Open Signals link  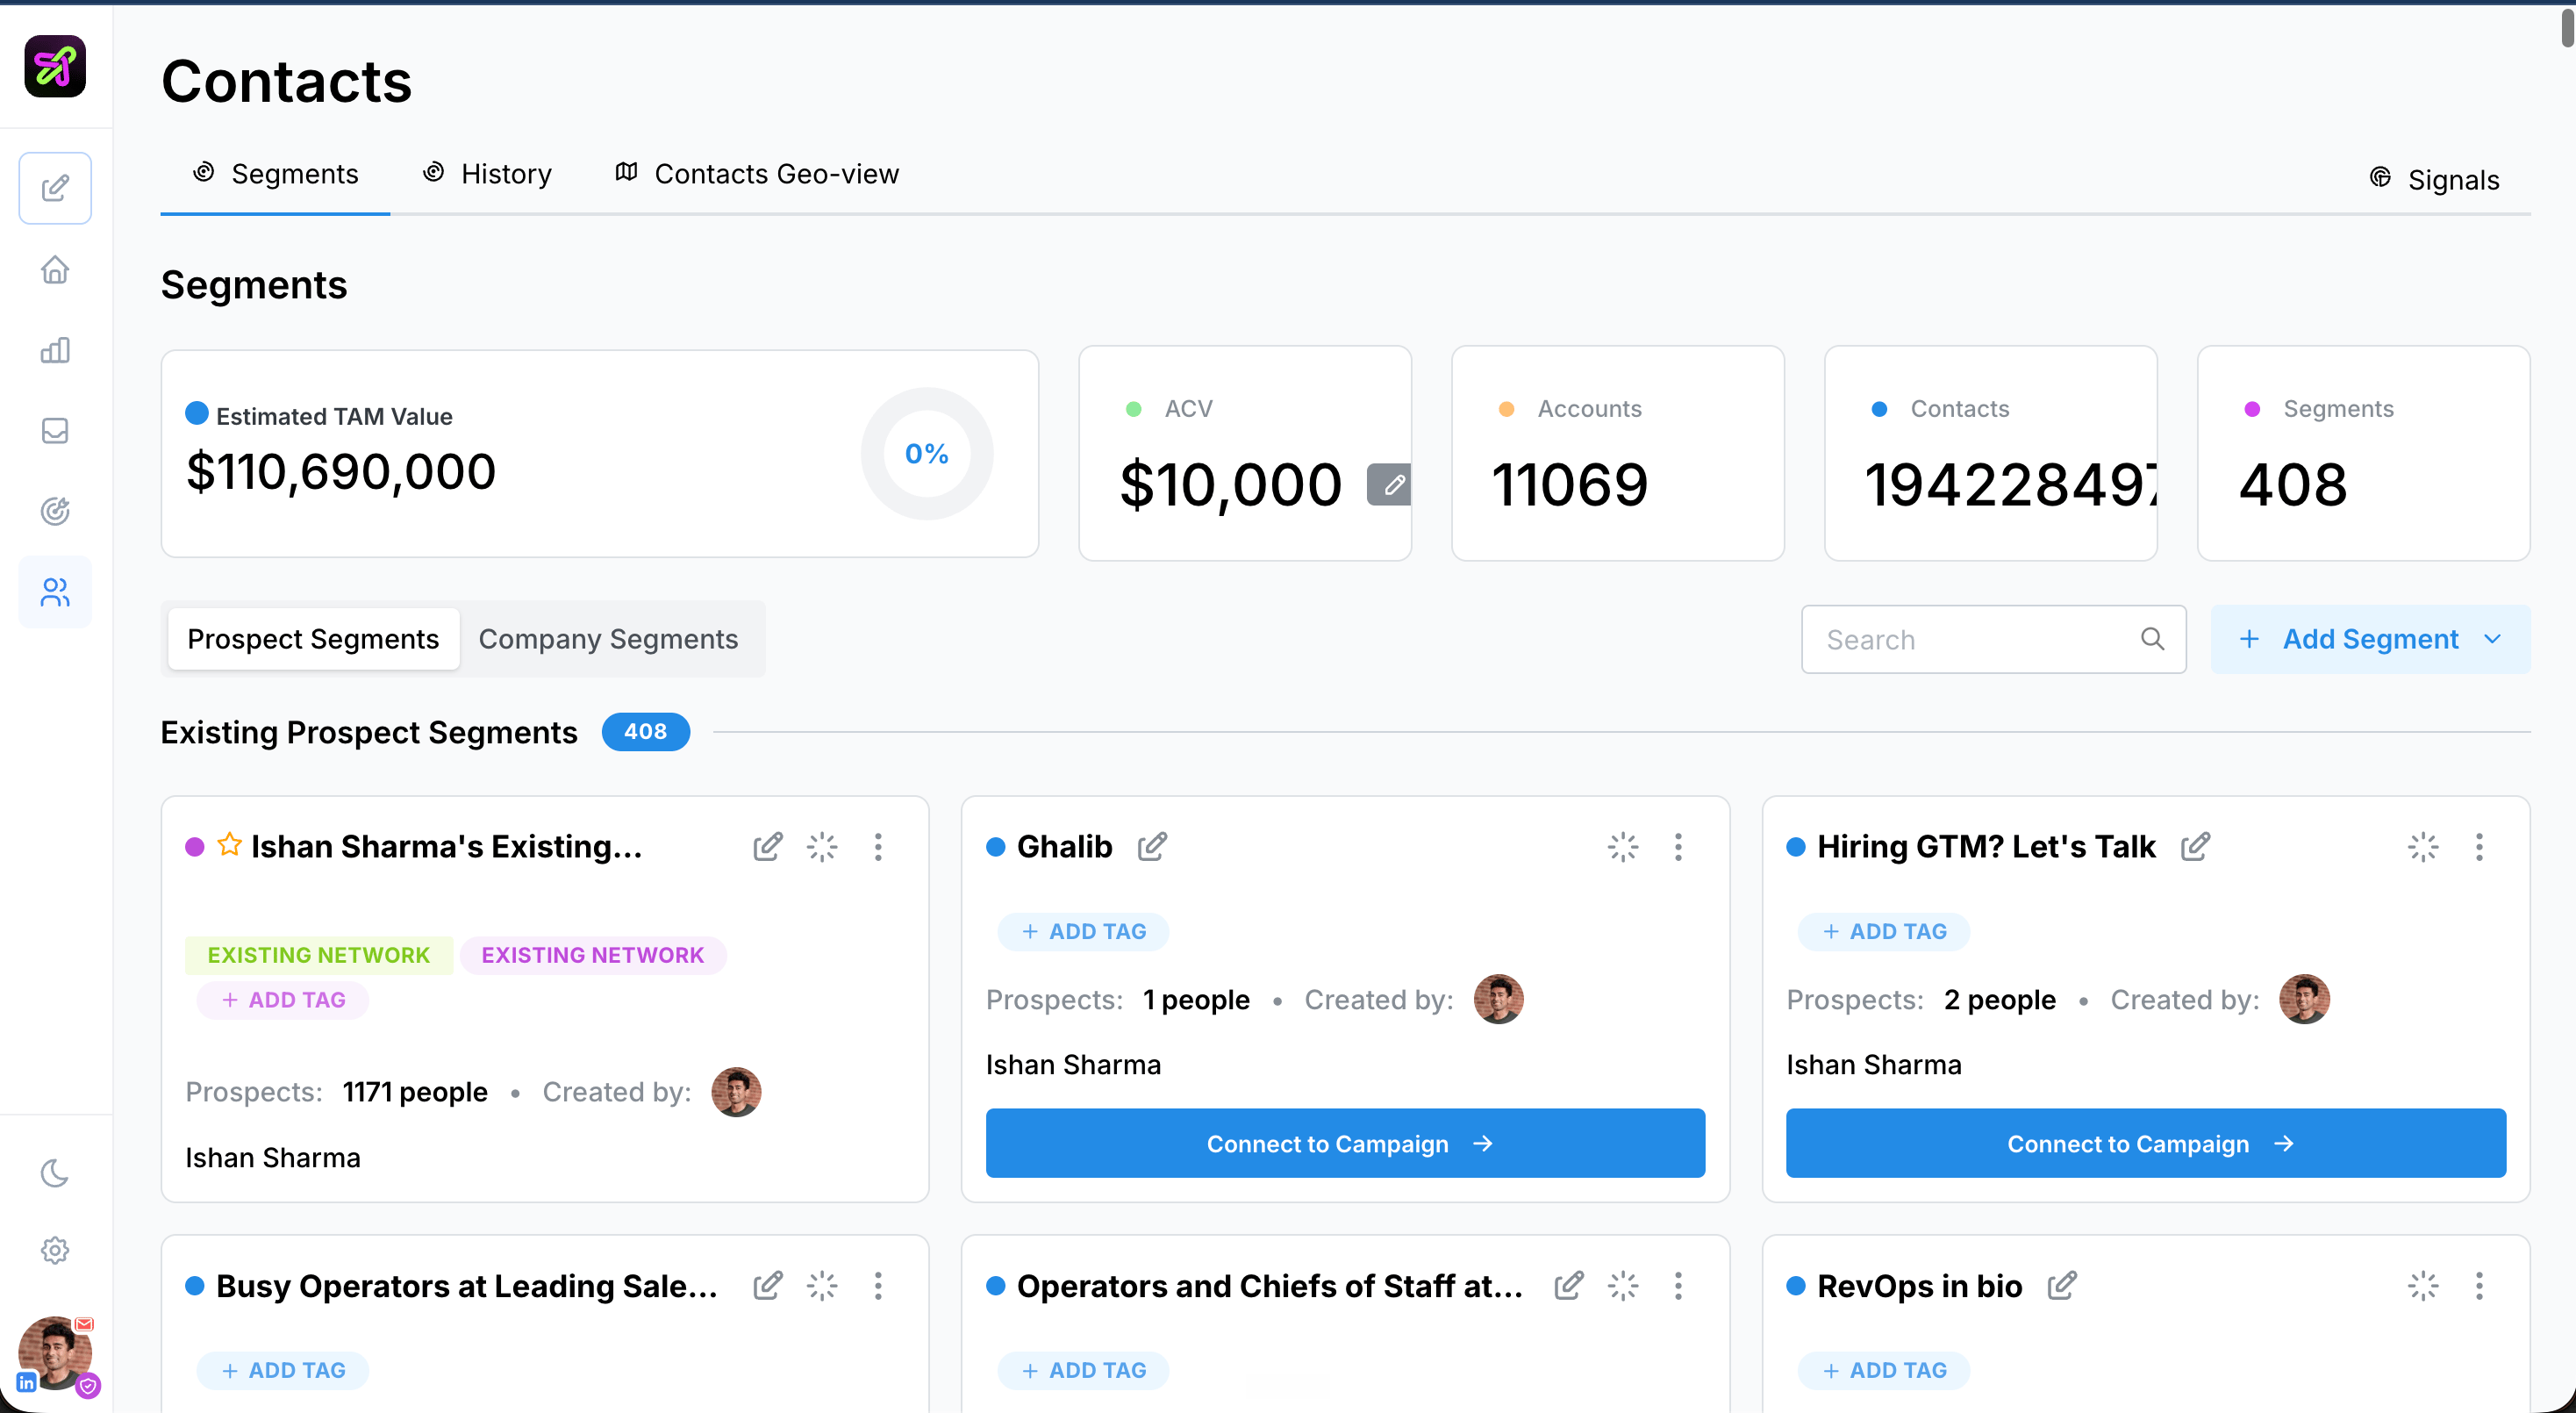(x=2435, y=180)
